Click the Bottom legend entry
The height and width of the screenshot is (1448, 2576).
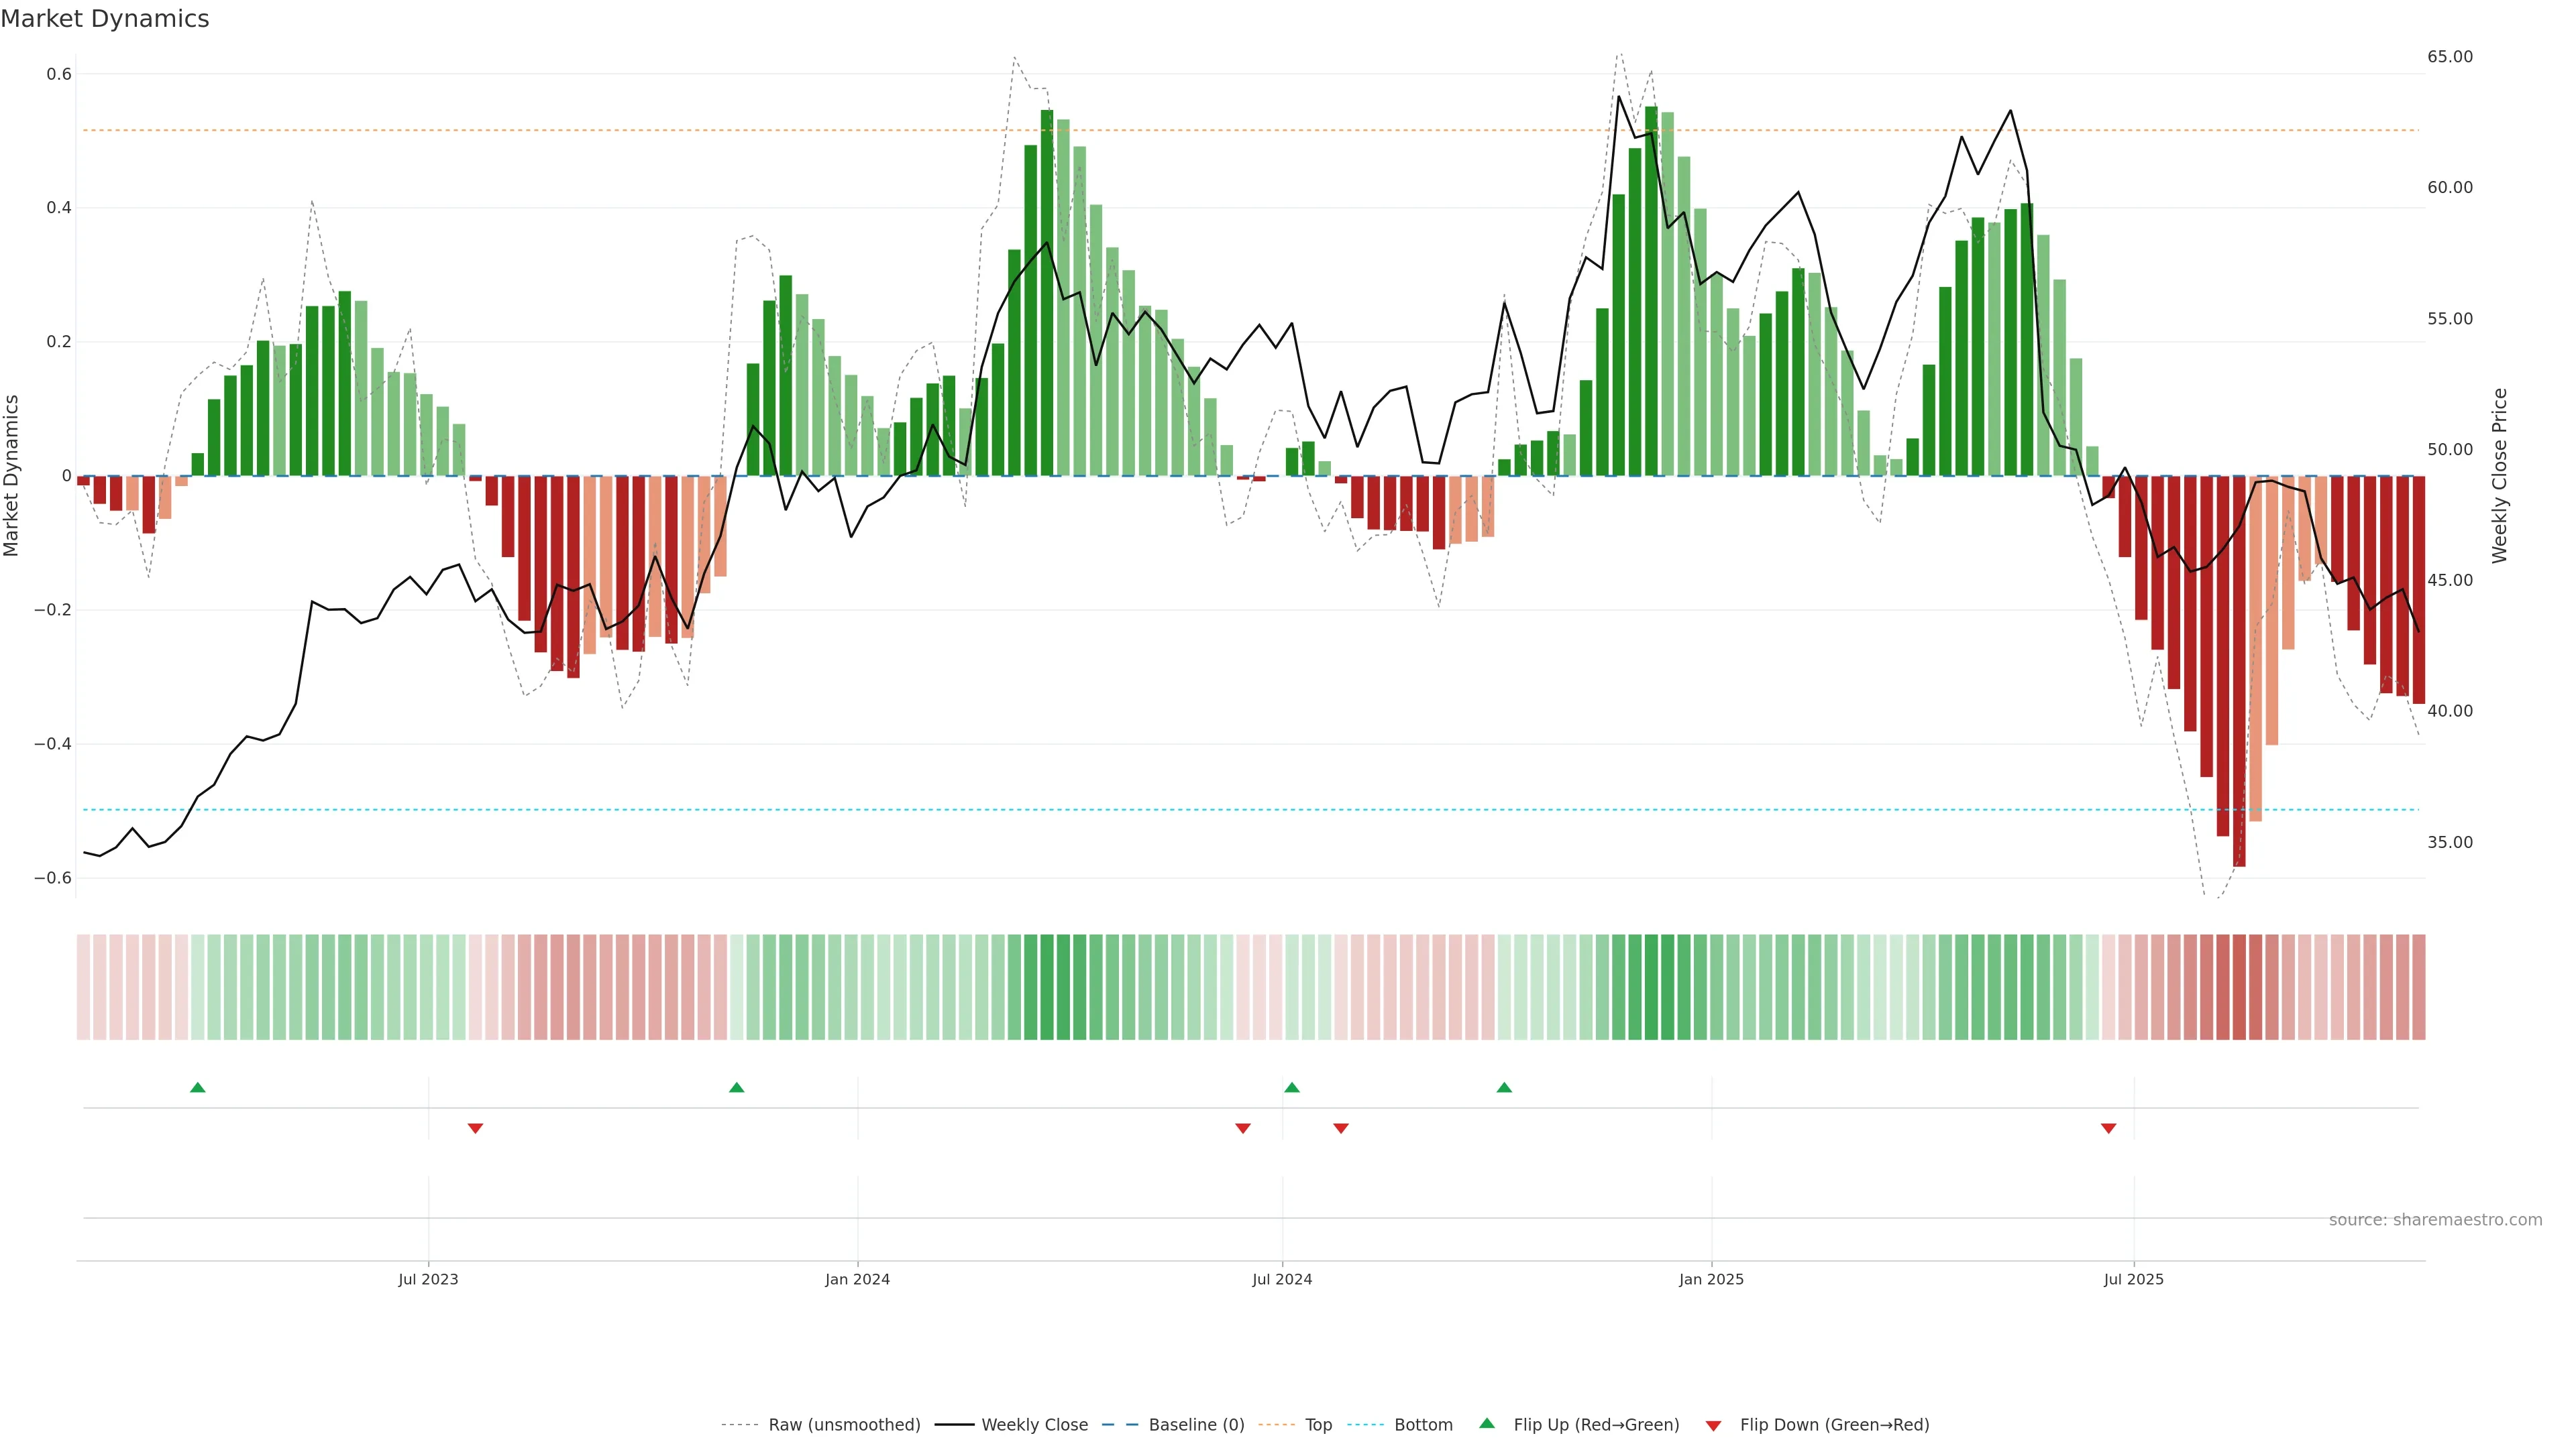[1423, 1425]
